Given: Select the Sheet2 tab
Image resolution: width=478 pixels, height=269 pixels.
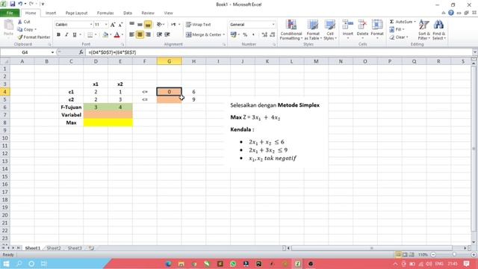Looking at the screenshot, I should tap(54, 248).
